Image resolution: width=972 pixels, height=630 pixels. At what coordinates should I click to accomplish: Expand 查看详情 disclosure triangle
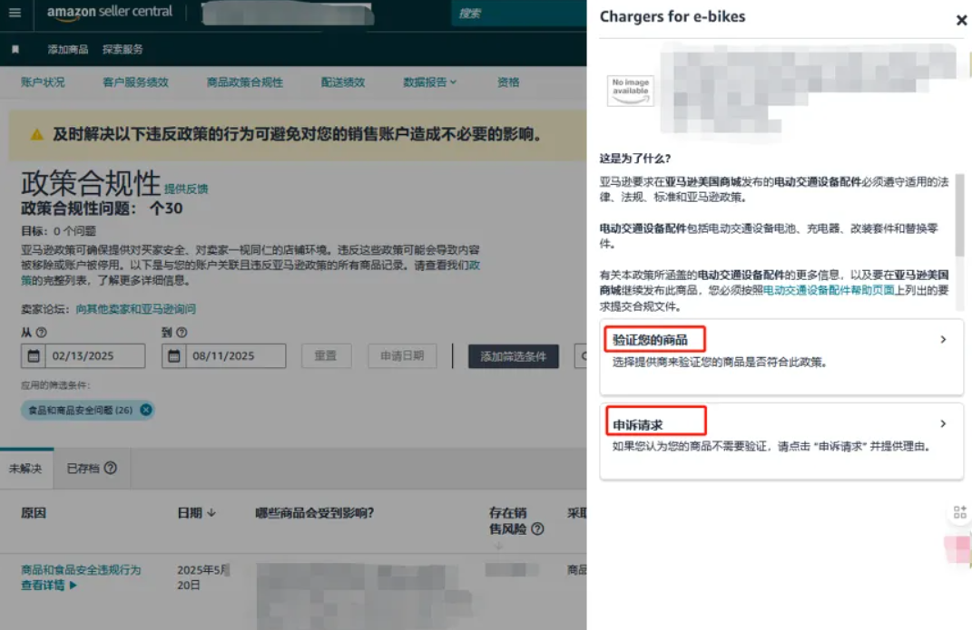pyautogui.click(x=74, y=585)
